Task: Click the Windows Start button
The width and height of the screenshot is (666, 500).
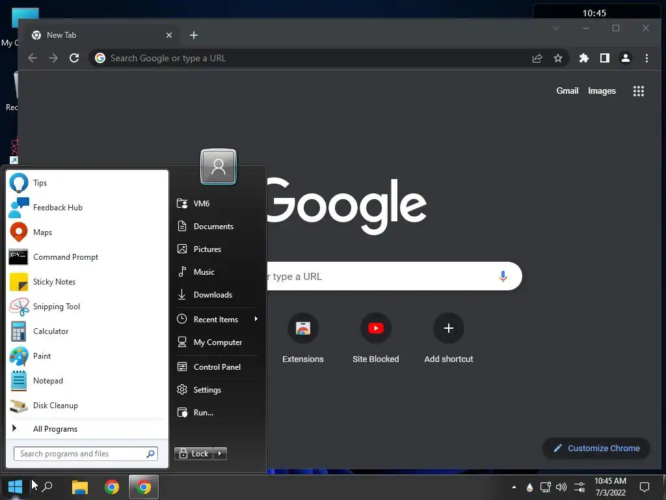Action: point(15,487)
